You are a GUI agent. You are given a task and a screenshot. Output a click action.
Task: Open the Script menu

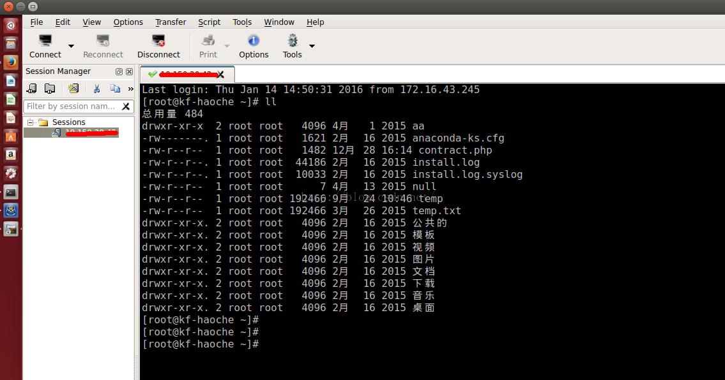[209, 22]
